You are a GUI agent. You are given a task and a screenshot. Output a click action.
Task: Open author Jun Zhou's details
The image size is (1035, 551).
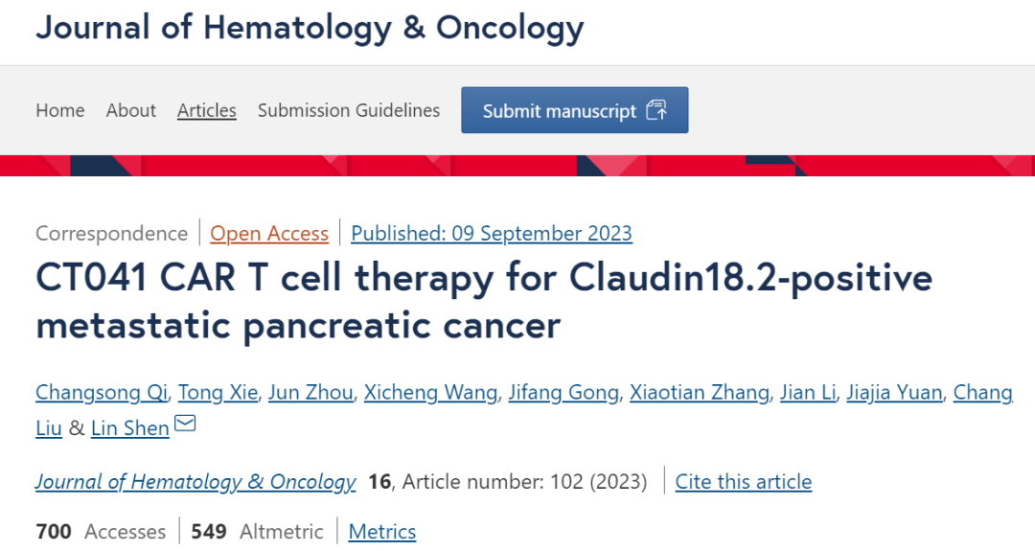tap(311, 392)
